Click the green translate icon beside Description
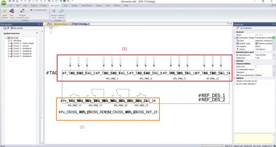The image size is (276, 147). (274, 38)
